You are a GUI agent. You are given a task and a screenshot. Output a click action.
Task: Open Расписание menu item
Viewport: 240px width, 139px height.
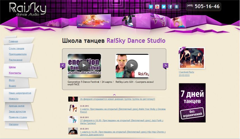[16, 60]
